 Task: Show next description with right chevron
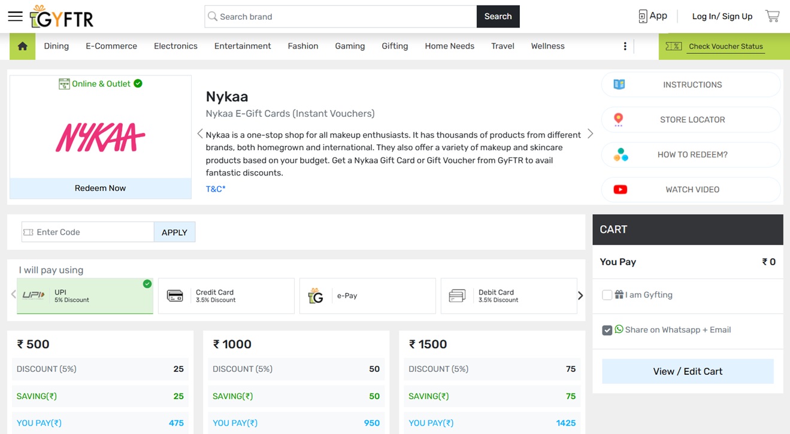point(590,133)
